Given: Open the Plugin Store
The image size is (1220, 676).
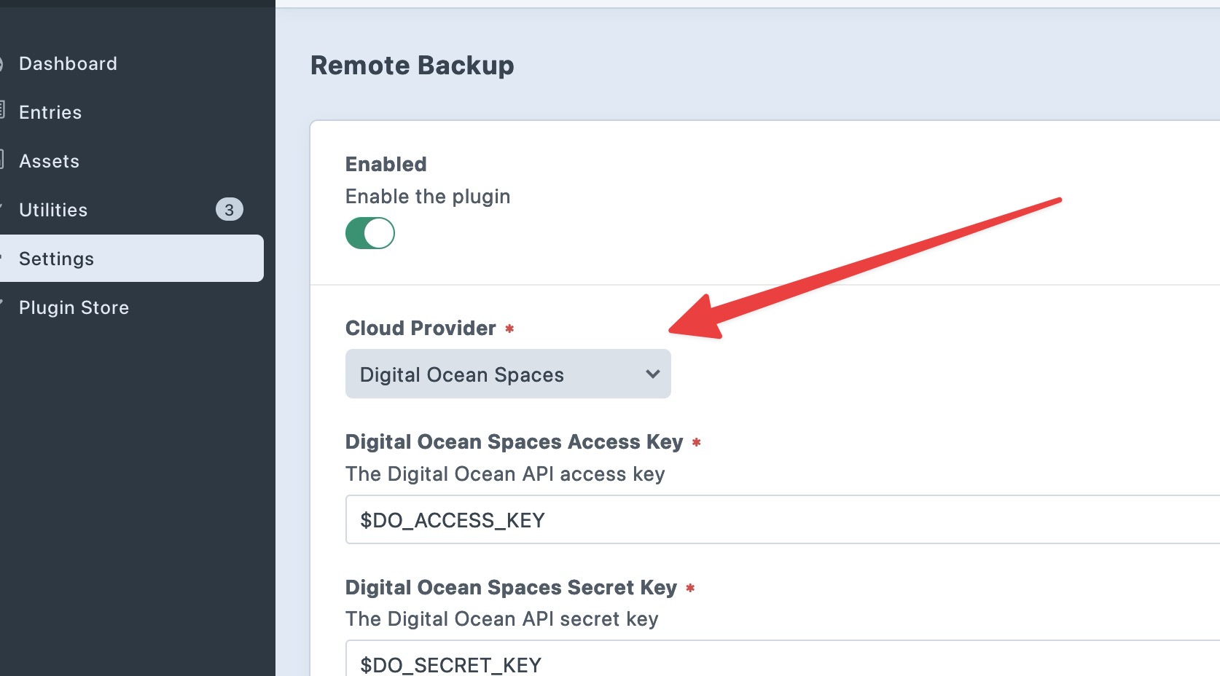Looking at the screenshot, I should click(74, 307).
